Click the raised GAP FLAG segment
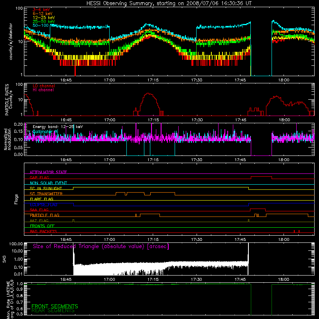Screen dimensions: 319x319 coord(262,177)
